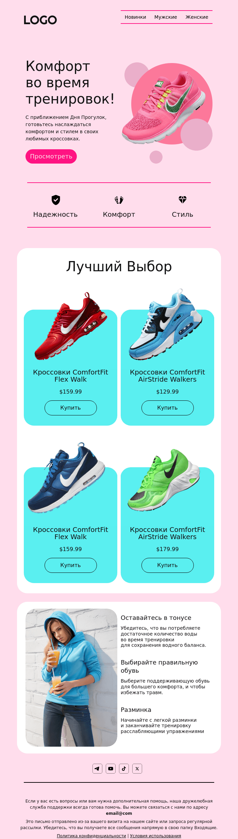Click Купить under the $129.99 sneakers
This screenshot has height=839, width=238.
pos(168,408)
